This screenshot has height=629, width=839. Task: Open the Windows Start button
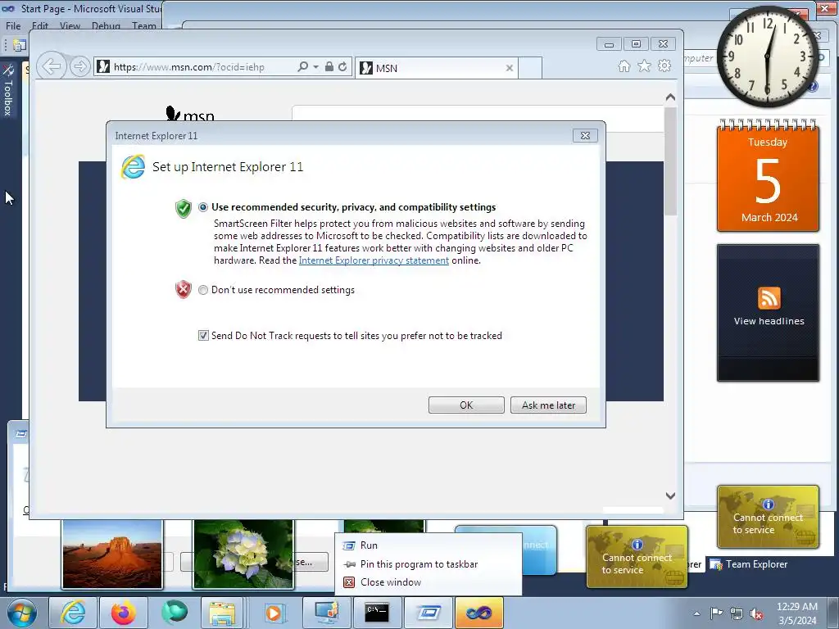click(x=21, y=613)
